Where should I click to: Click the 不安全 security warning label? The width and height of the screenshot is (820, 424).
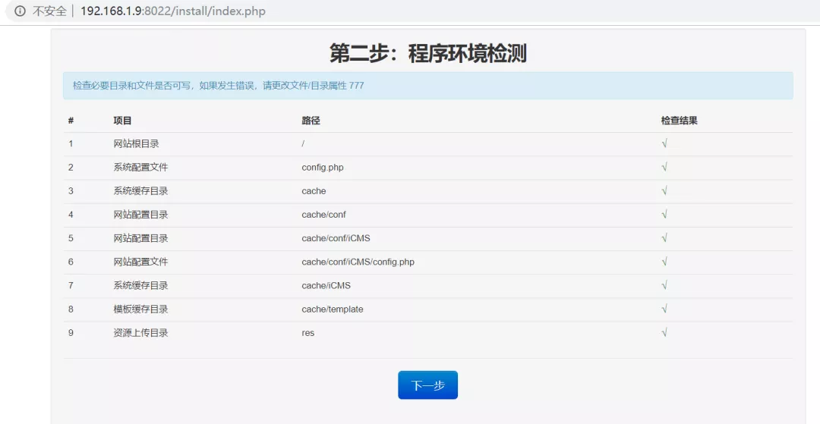click(49, 11)
